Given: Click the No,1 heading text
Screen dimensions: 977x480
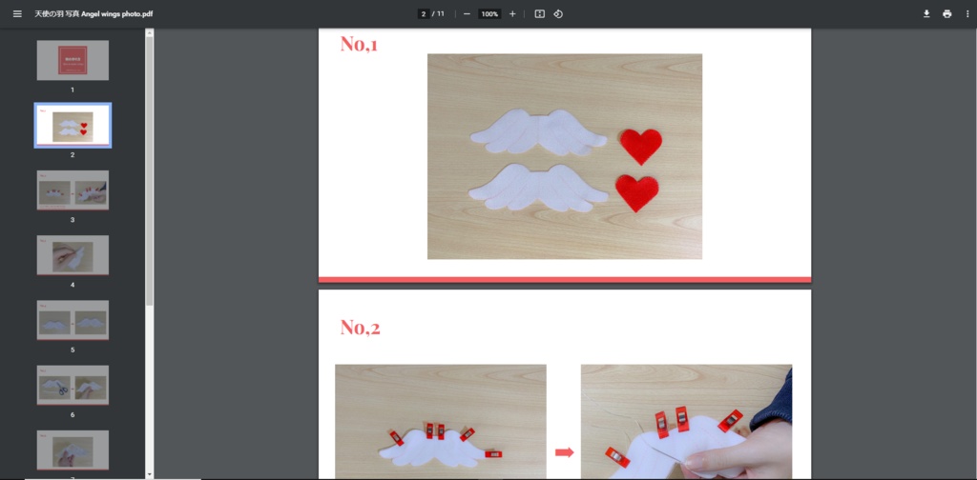Looking at the screenshot, I should click(359, 44).
